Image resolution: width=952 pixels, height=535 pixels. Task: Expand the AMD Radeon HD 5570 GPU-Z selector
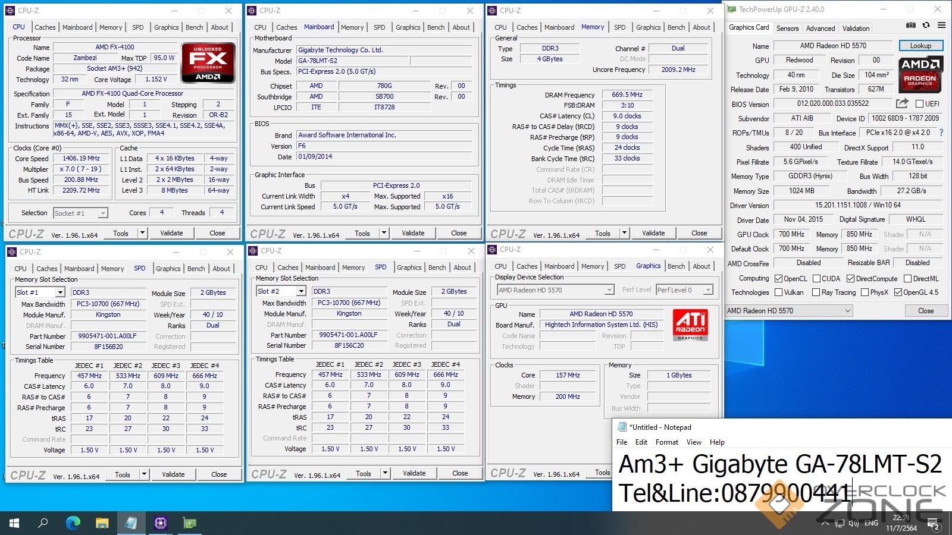coord(847,311)
